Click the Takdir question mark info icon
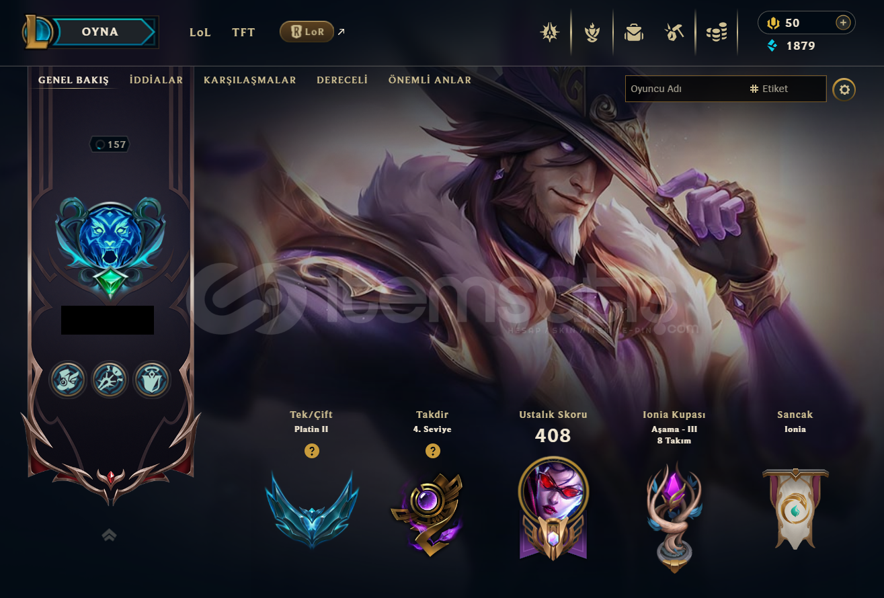The image size is (884, 598). click(x=433, y=451)
